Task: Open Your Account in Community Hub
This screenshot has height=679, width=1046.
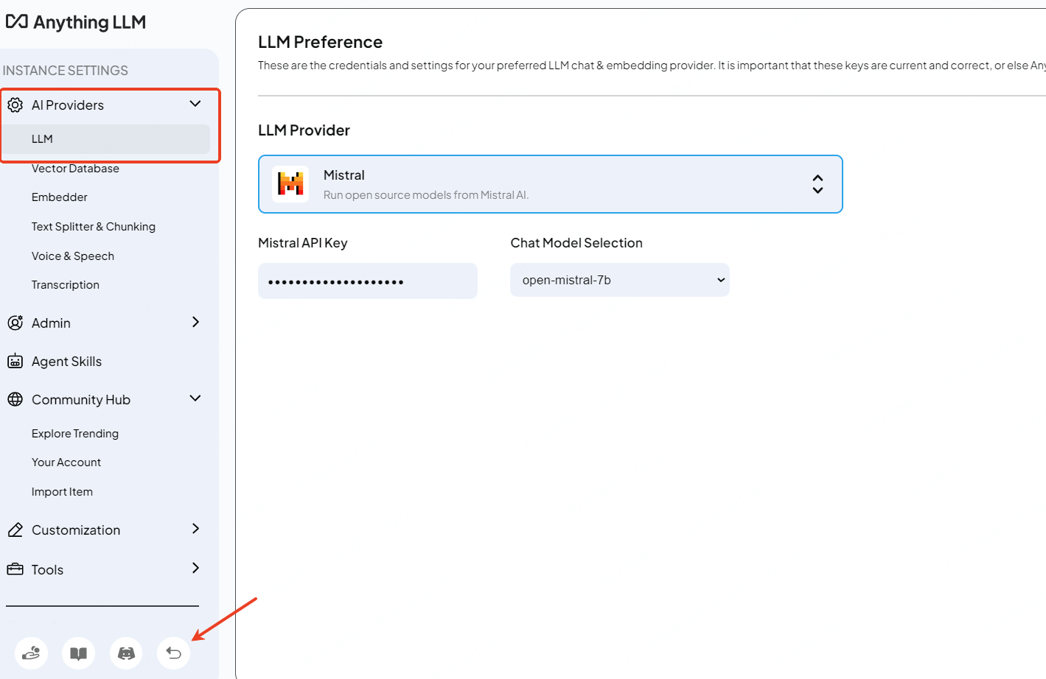Action: pyautogui.click(x=66, y=462)
